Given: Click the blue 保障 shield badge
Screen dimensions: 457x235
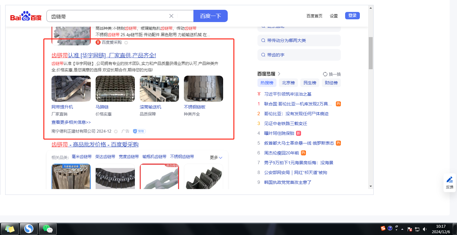Looking at the screenshot, I should (139, 131).
